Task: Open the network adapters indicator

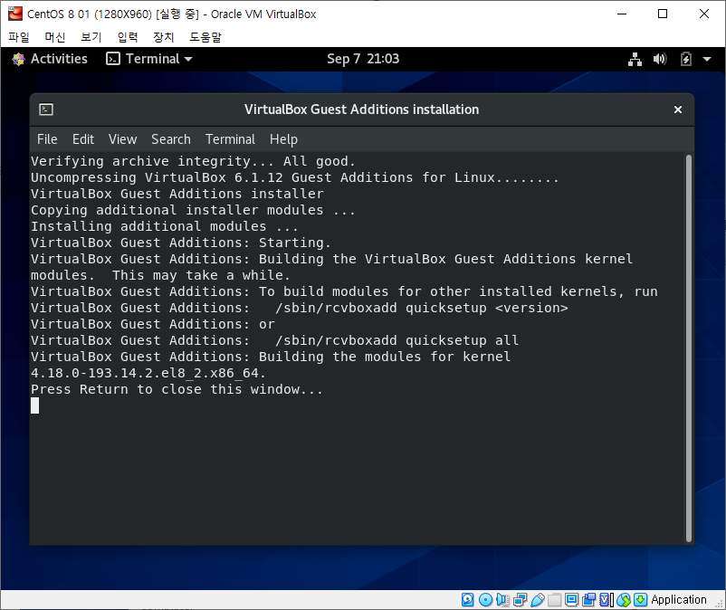Action: click(520, 600)
